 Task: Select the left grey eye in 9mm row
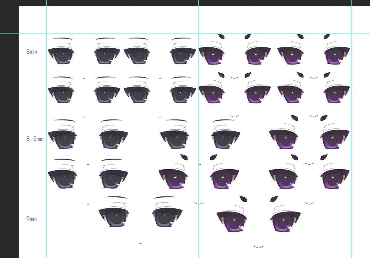(x=113, y=217)
